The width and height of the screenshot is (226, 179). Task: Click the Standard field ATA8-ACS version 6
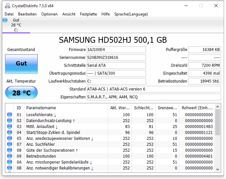pos(154,89)
